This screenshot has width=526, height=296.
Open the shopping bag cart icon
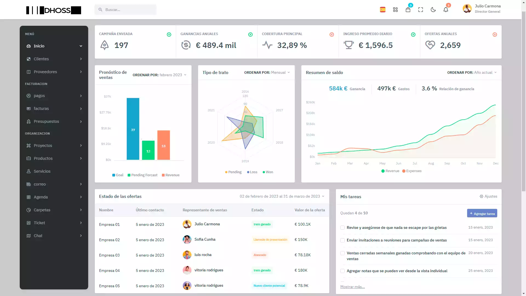pos(408,10)
